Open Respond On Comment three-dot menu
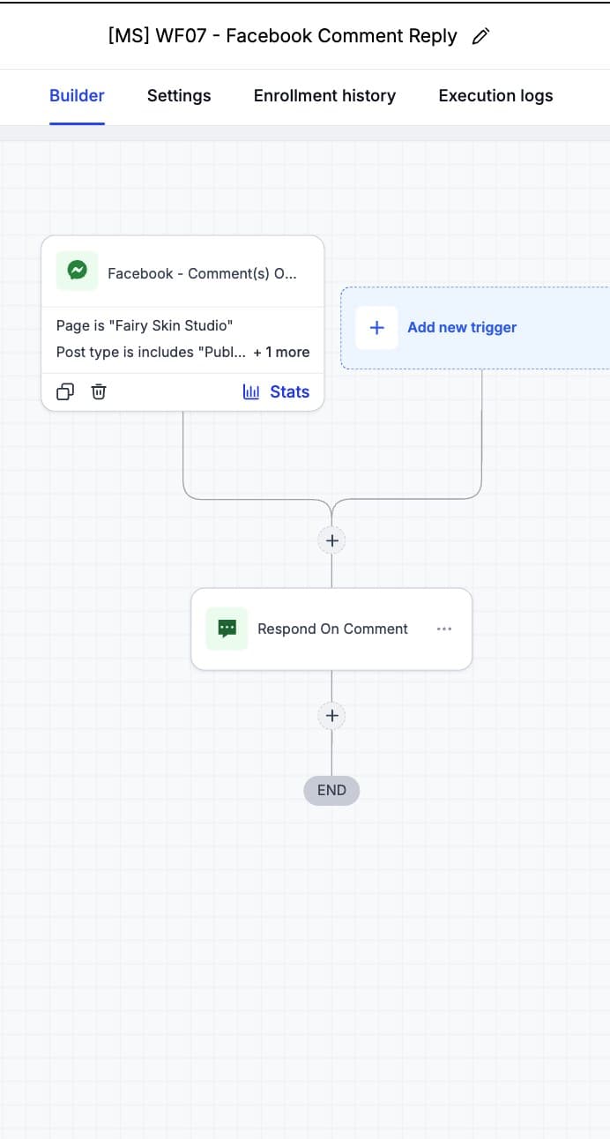This screenshot has height=1139, width=610. 444,629
